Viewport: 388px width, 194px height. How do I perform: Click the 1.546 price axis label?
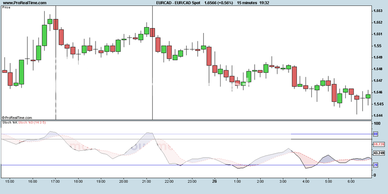tap(378, 92)
